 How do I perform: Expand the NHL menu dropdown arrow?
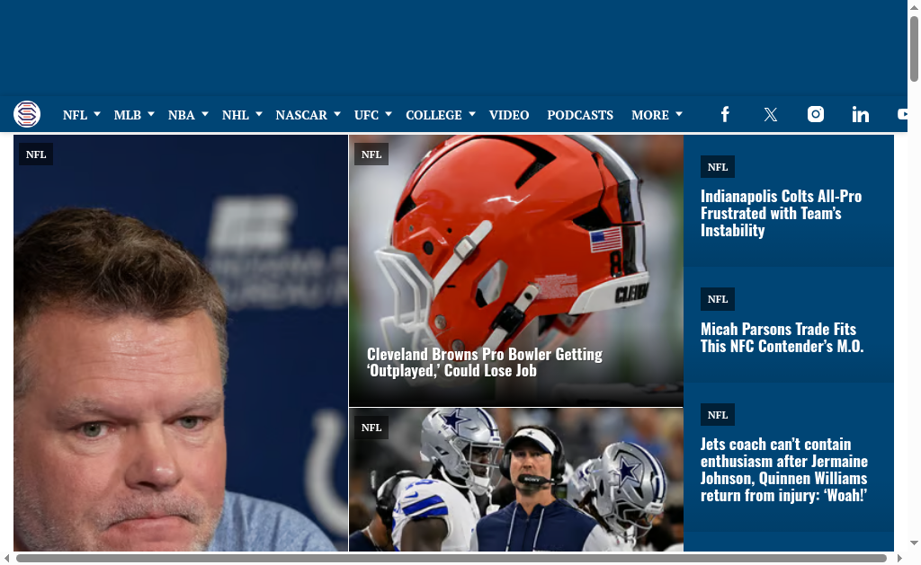(259, 114)
